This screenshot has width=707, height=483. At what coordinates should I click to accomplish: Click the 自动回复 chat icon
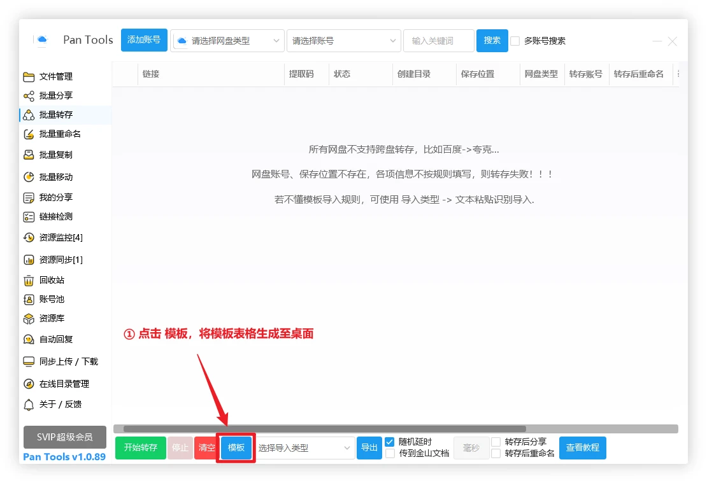tap(29, 340)
